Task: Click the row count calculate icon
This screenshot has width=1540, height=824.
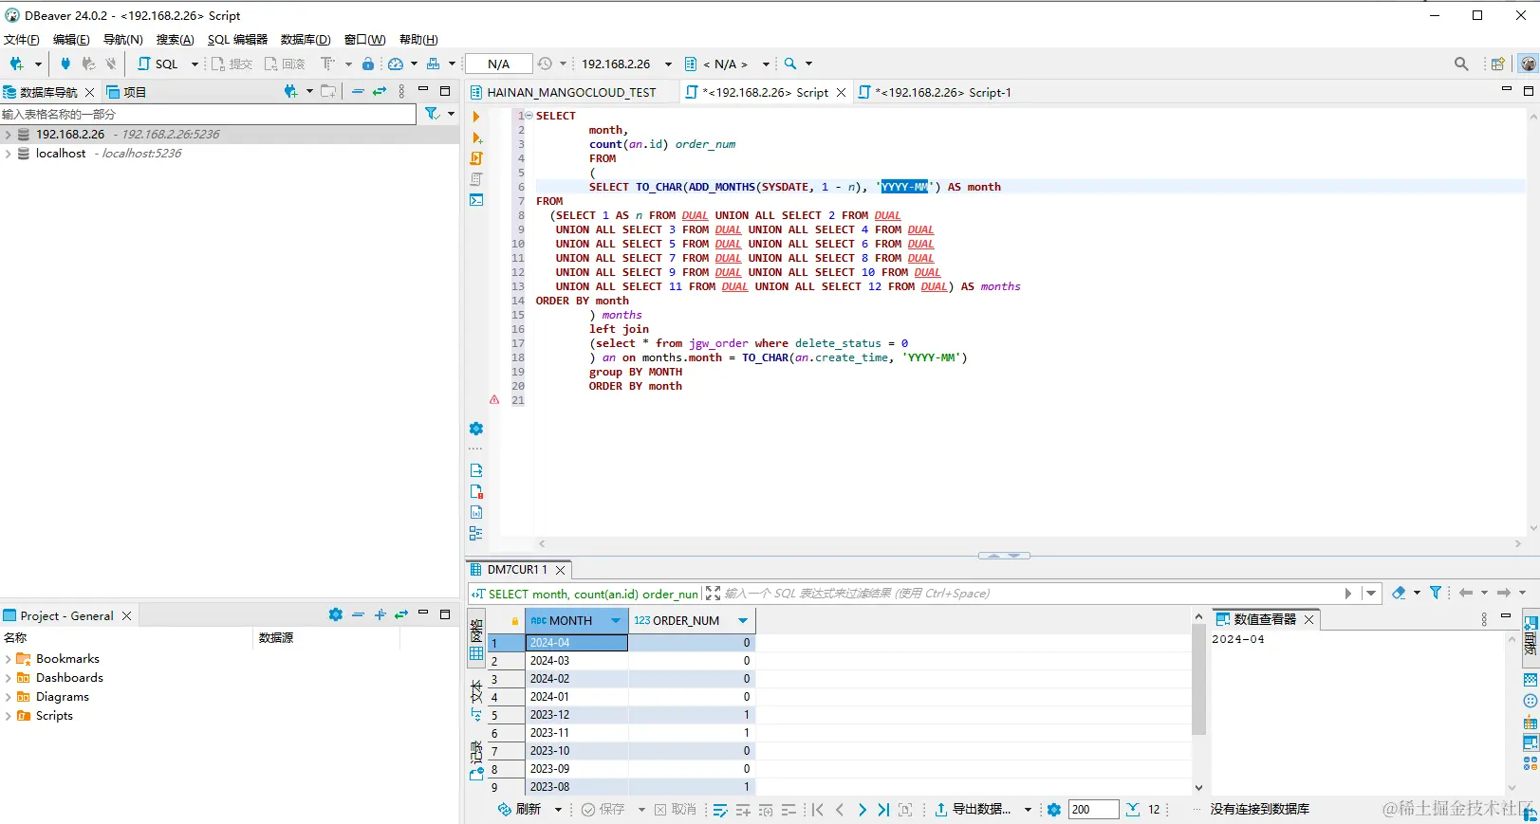Action: click(1133, 809)
